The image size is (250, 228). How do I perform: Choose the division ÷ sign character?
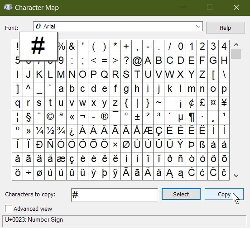pos(29,173)
